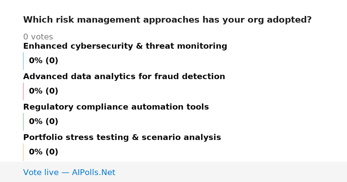This screenshot has width=347, height=182.
Task: Select Enhanced cybersecurity & threat monitoring option
Action: tap(125, 46)
